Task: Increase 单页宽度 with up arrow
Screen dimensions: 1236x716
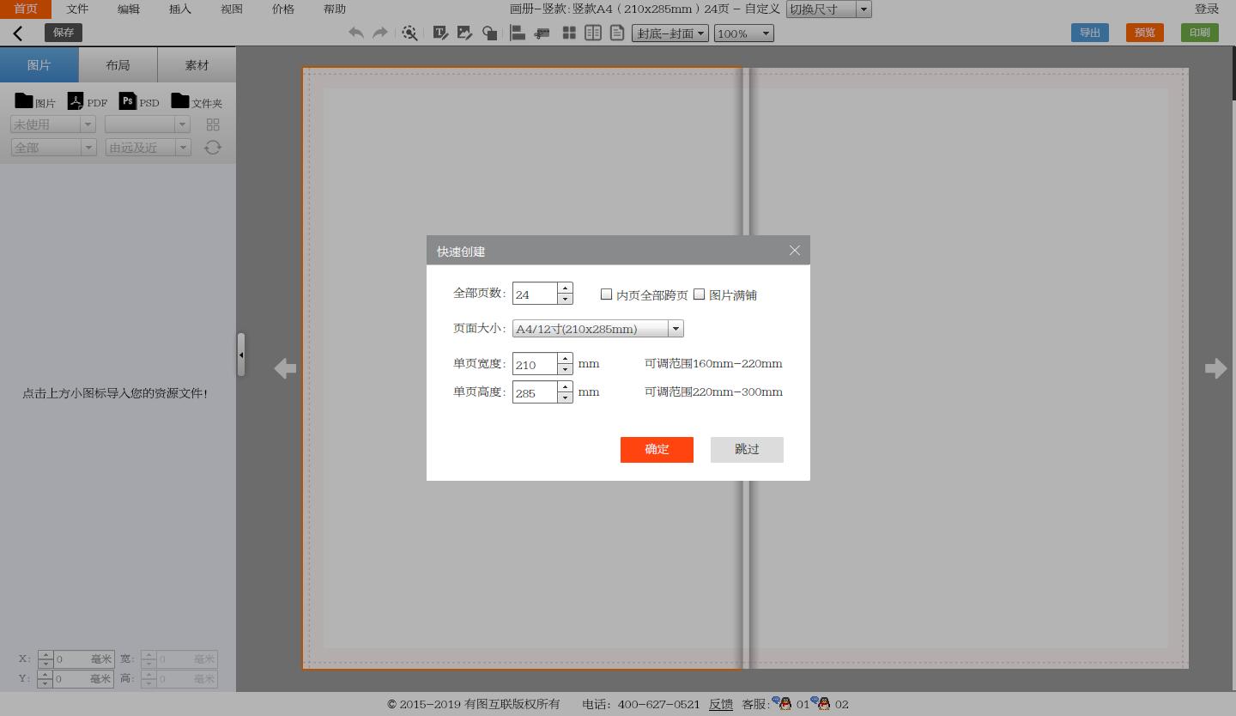Action: click(565, 358)
